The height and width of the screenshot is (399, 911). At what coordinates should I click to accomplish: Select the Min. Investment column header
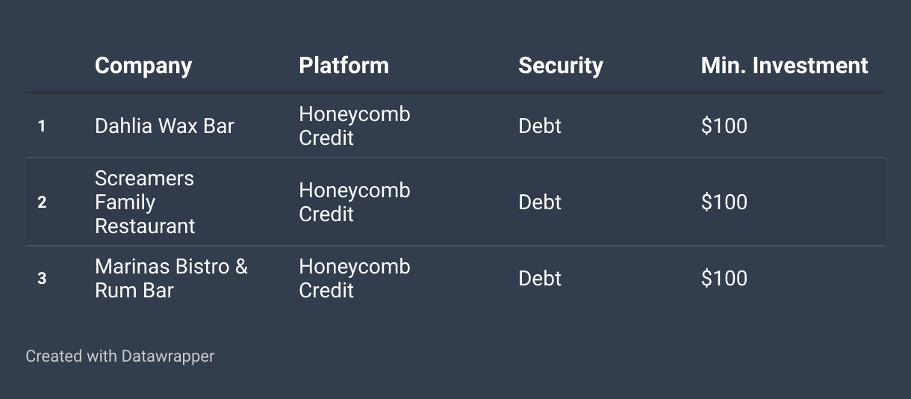(784, 66)
